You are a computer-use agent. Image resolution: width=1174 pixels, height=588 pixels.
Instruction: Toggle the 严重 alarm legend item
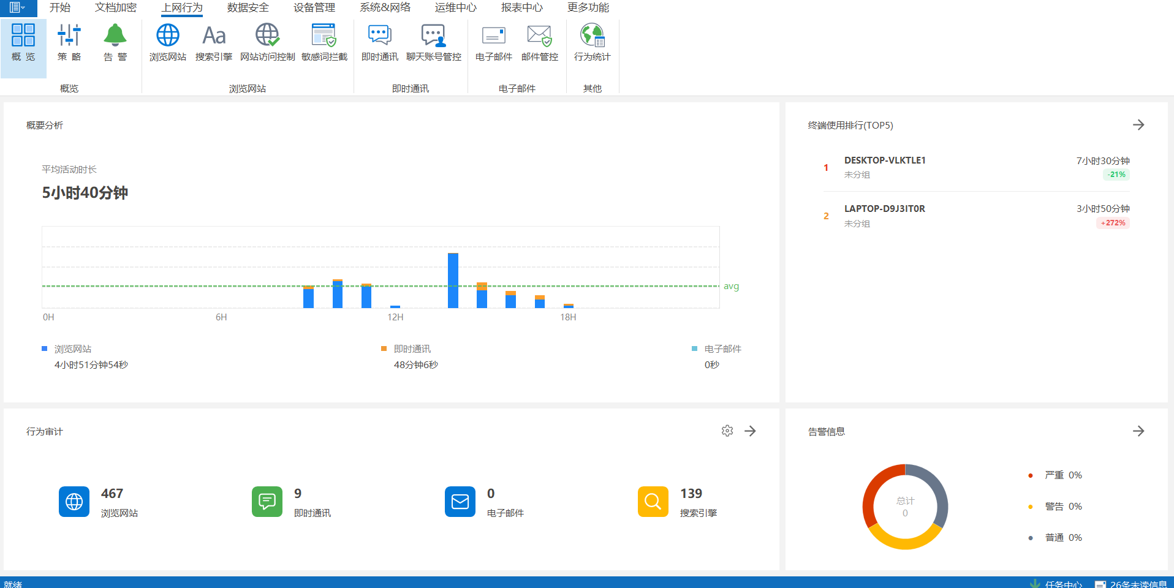point(1055,475)
